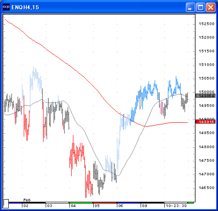Click the 147500 price axis label
The height and width of the screenshot is (211, 218).
pos(207,160)
